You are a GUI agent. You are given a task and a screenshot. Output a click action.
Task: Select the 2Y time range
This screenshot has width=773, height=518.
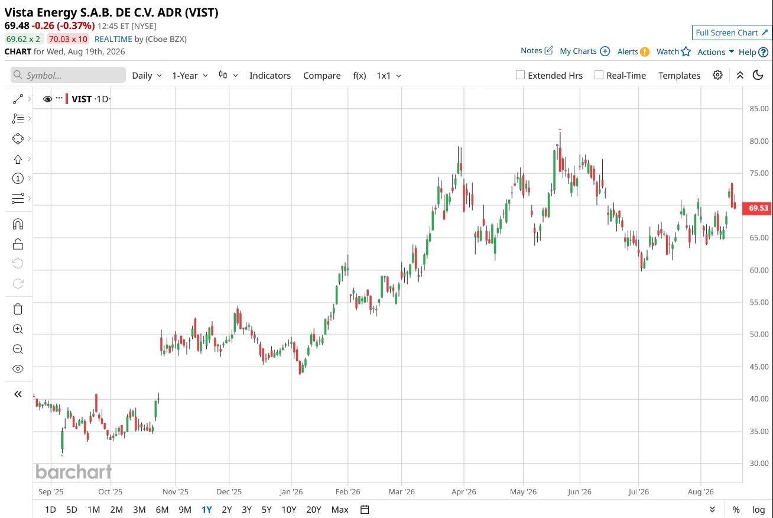click(x=226, y=509)
